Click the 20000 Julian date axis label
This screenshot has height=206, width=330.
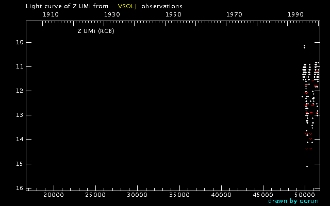tap(53, 195)
